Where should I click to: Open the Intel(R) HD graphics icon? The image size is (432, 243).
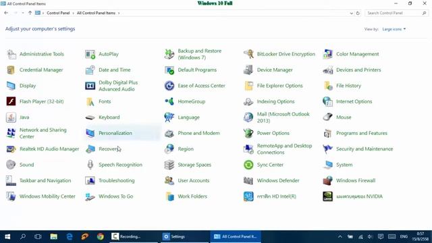pos(248,196)
